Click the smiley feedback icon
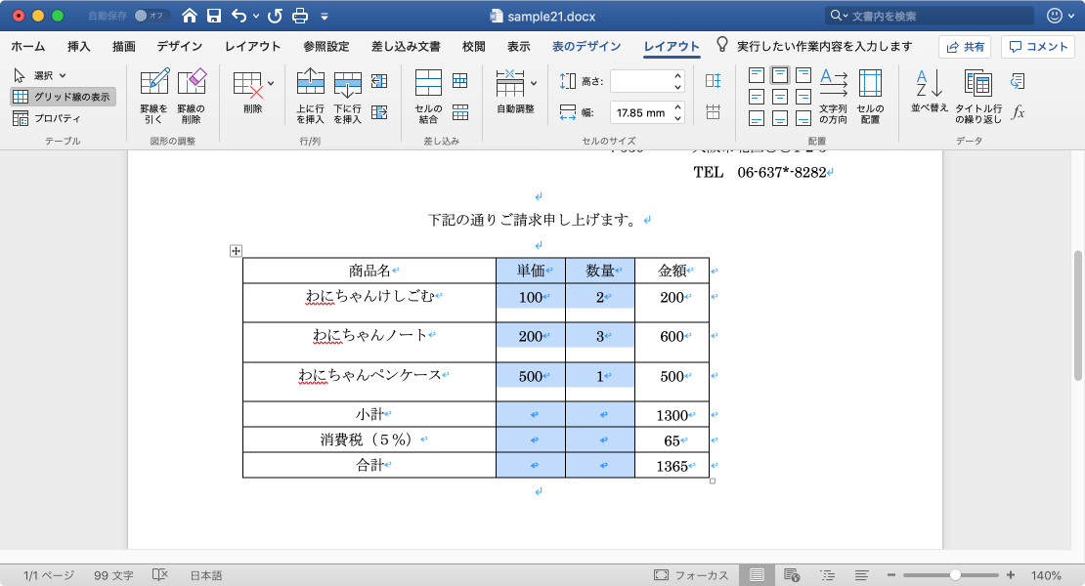Image resolution: width=1085 pixels, height=586 pixels. pyautogui.click(x=1055, y=16)
